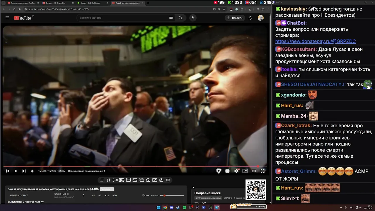The image size is (375, 211).
Task: Add +10 minutes to split
Action: tap(107, 195)
